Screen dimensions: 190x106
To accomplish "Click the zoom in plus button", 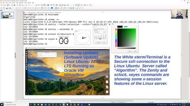I will click(x=186, y=102).
